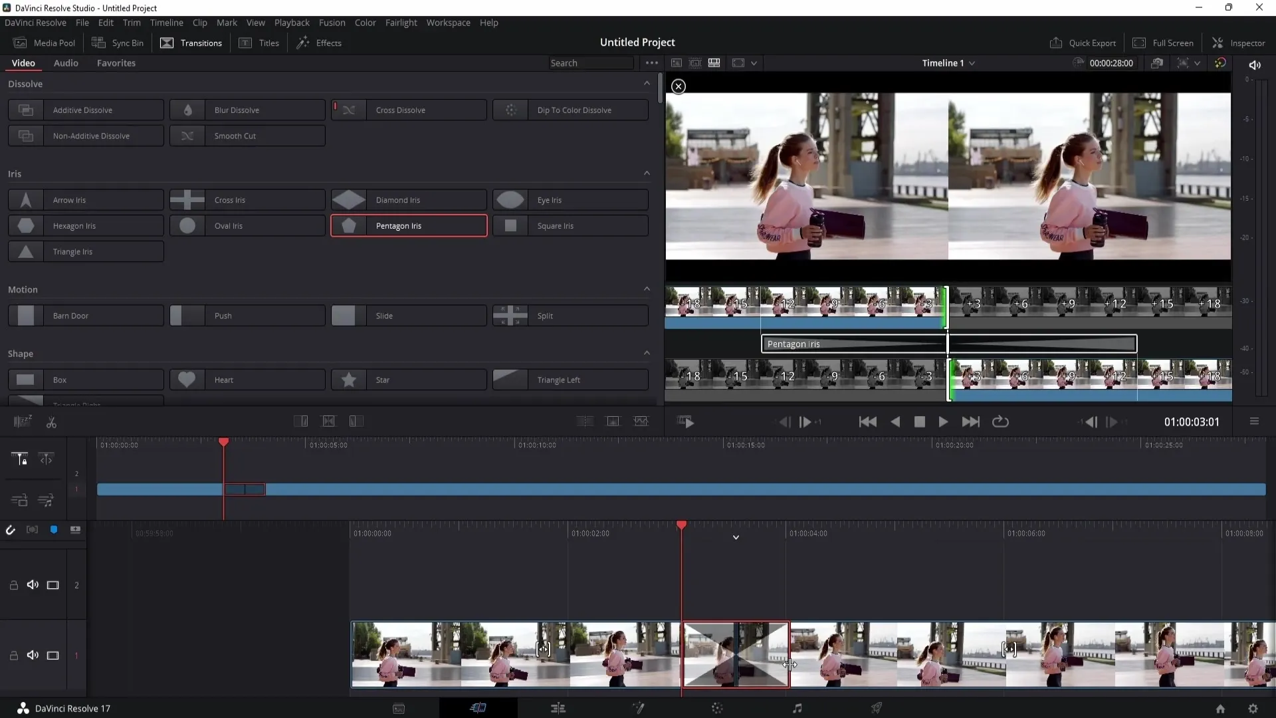The width and height of the screenshot is (1276, 718).
Task: Click the Cross Dissolve transition icon
Action: point(349,110)
